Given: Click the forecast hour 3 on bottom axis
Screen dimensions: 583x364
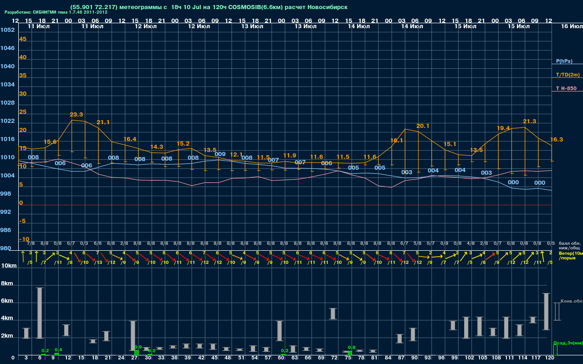Looking at the screenshot, I should click(x=26, y=358).
